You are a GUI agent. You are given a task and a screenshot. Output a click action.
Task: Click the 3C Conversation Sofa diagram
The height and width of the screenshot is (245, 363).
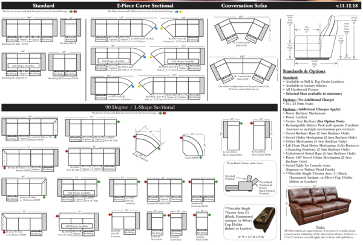pos(241,31)
